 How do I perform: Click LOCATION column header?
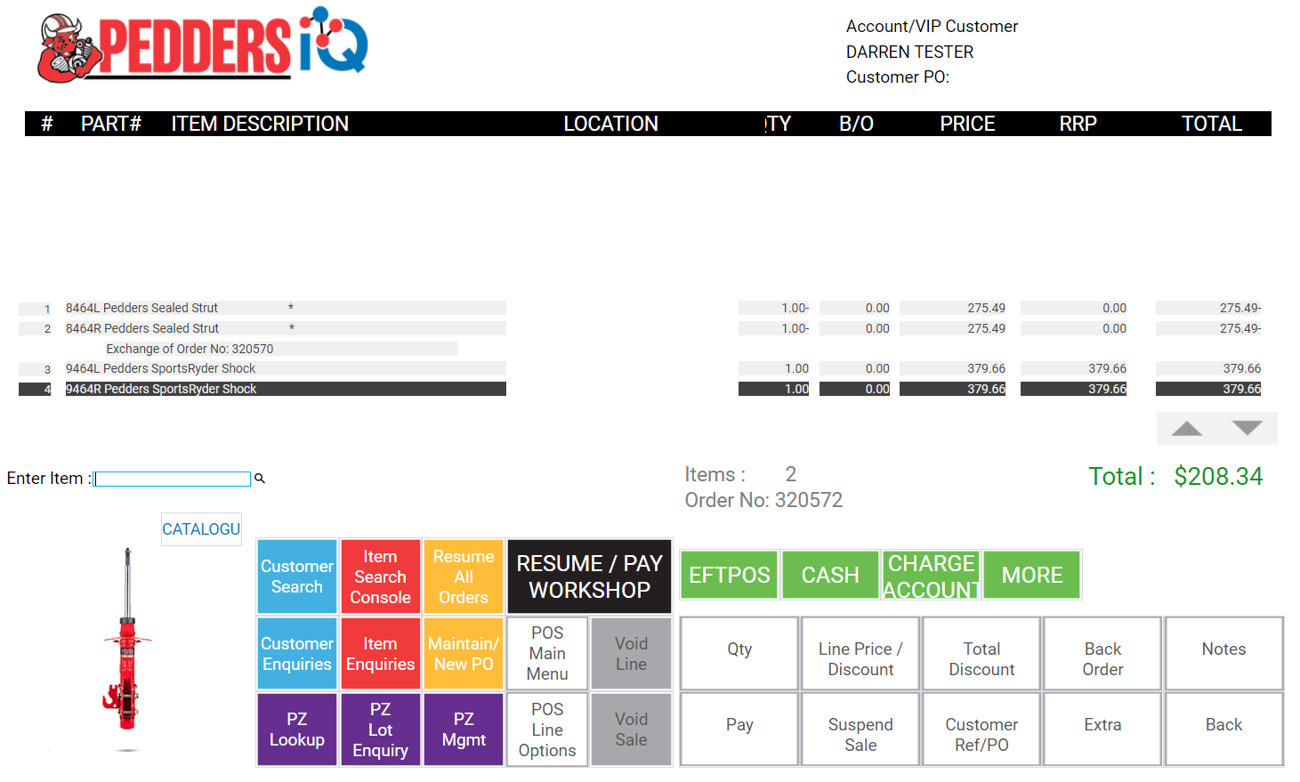610,124
